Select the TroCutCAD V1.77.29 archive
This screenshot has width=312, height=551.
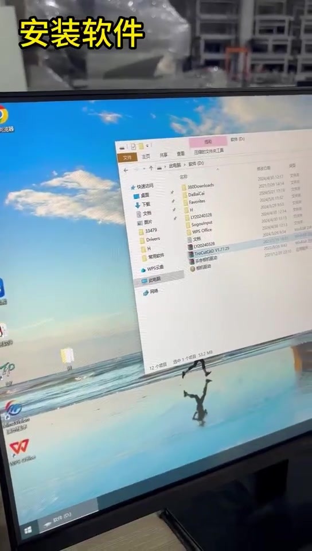(209, 251)
